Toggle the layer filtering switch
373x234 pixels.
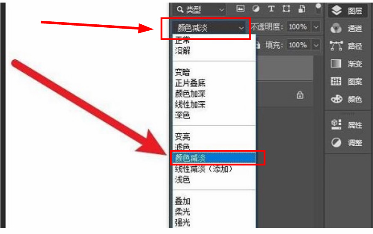[318, 8]
